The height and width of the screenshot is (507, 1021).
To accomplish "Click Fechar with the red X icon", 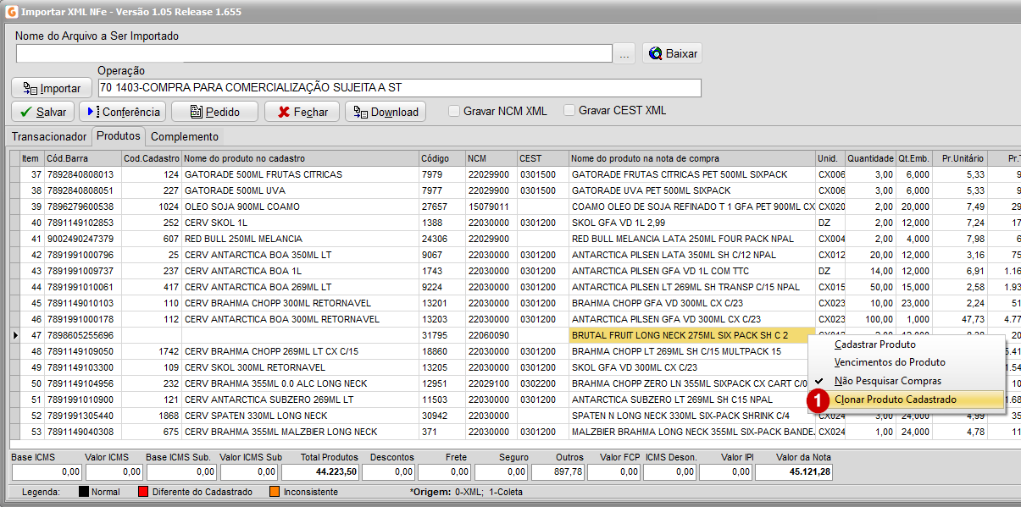I will [302, 112].
